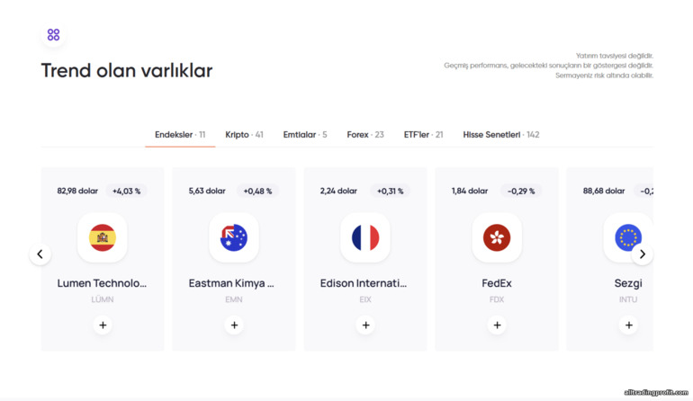Open the Hisse Senetleri tab
The image size is (693, 401).
click(x=500, y=135)
